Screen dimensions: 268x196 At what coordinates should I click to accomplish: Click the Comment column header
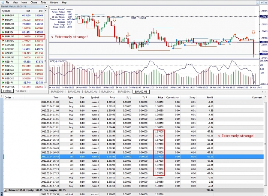(x=257, y=98)
